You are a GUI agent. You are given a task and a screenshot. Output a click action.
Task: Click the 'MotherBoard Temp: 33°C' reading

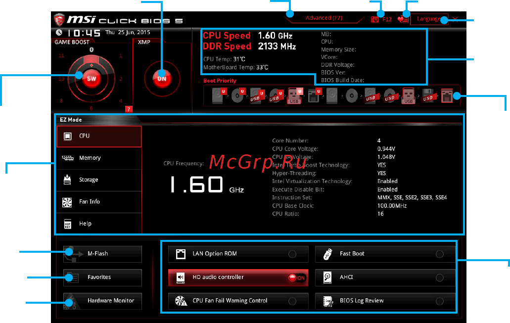point(236,67)
